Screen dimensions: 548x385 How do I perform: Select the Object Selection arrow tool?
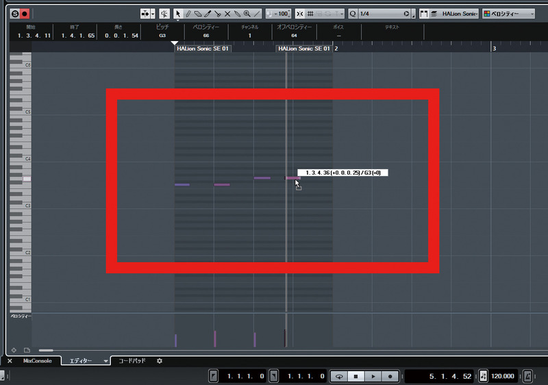178,14
